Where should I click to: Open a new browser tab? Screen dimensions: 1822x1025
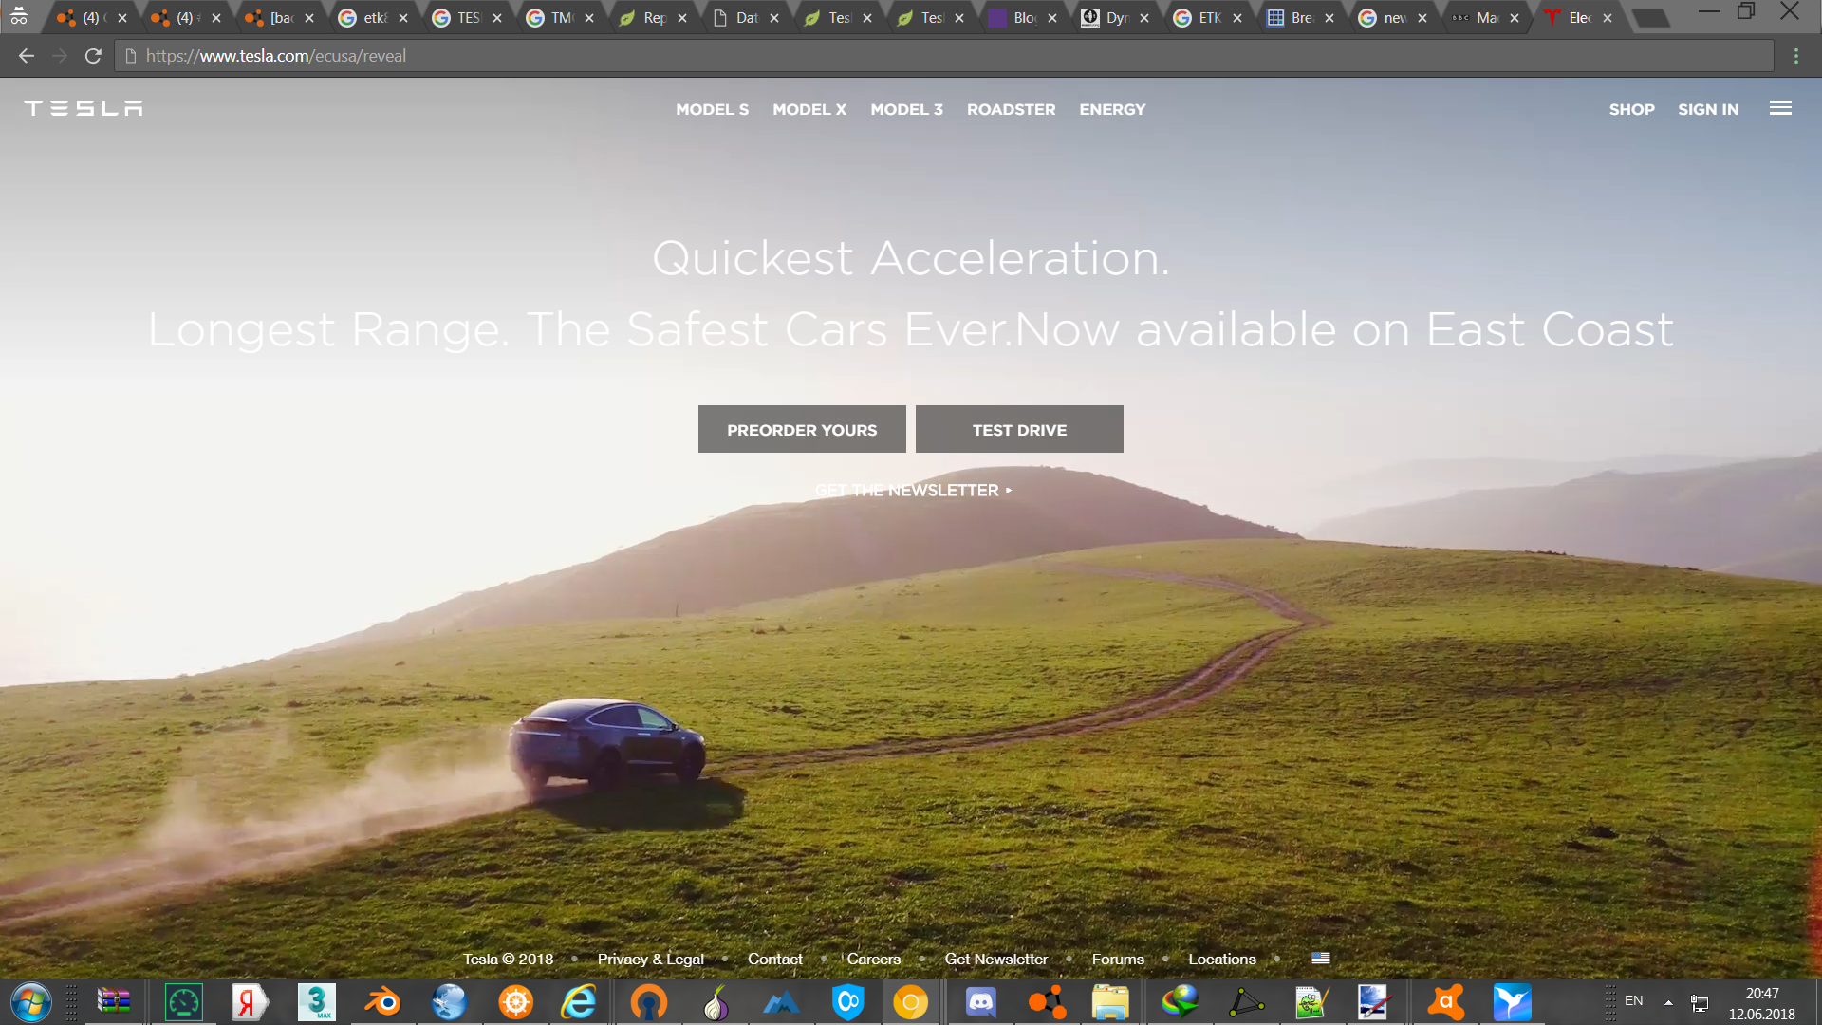pos(1651,18)
